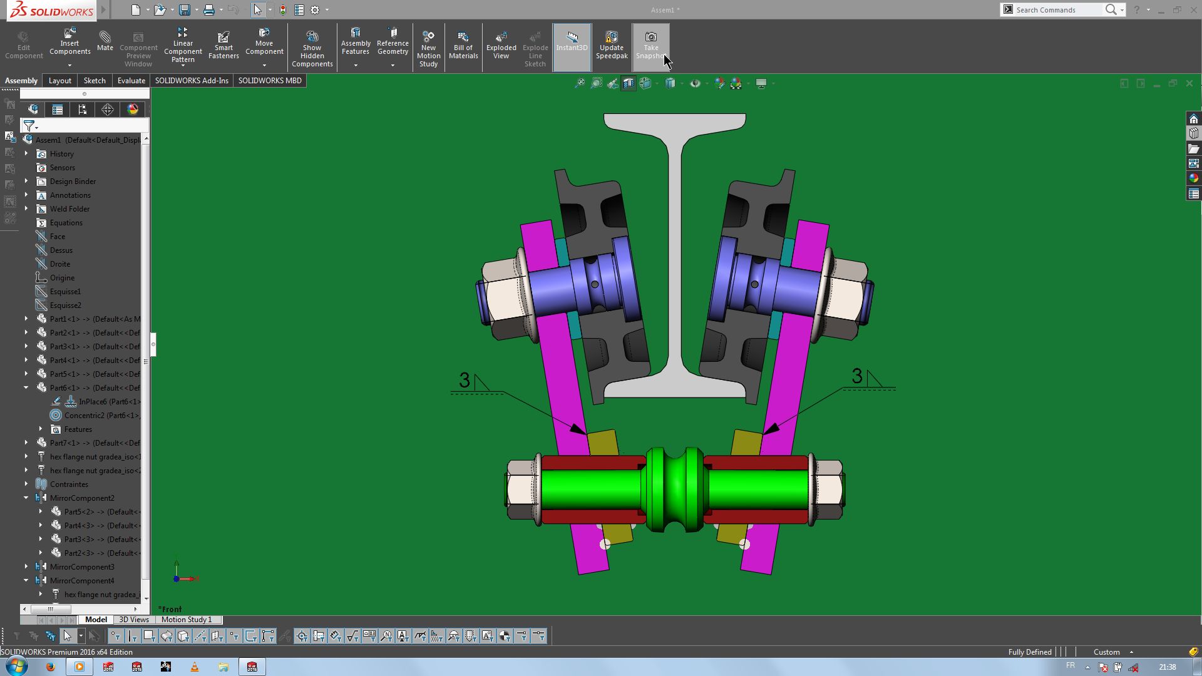Toggle the Instant3D button off
Screen dimensions: 1202x676
(x=572, y=42)
